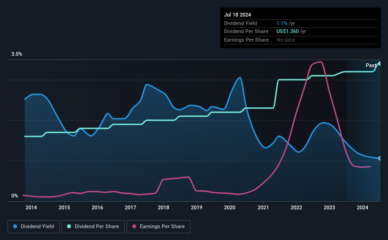Select the 2021 x-axis label
388x240 pixels.
click(x=263, y=207)
